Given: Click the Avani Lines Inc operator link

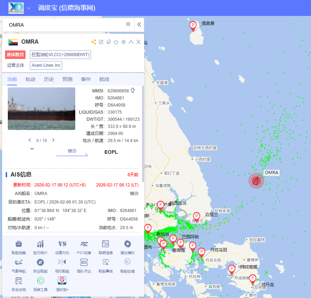Looking at the screenshot, I should pyautogui.click(x=46, y=65).
